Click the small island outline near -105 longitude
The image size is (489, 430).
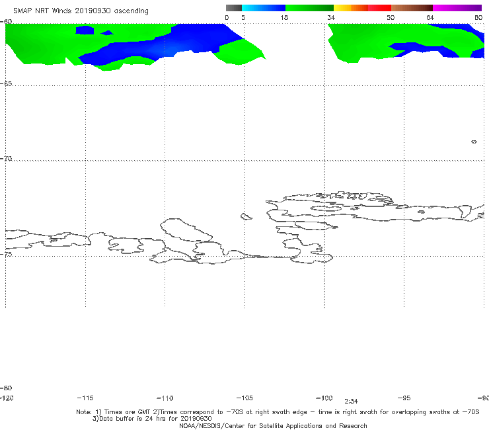[246, 216]
